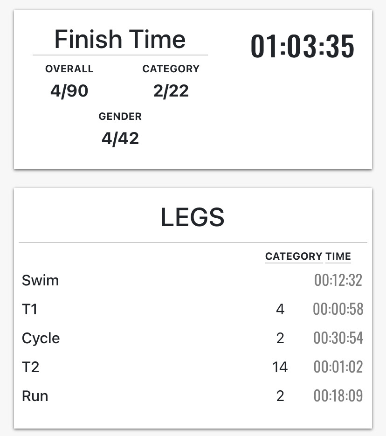386x436 pixels.
Task: Select the Swim leg row label
Action: pyautogui.click(x=41, y=281)
